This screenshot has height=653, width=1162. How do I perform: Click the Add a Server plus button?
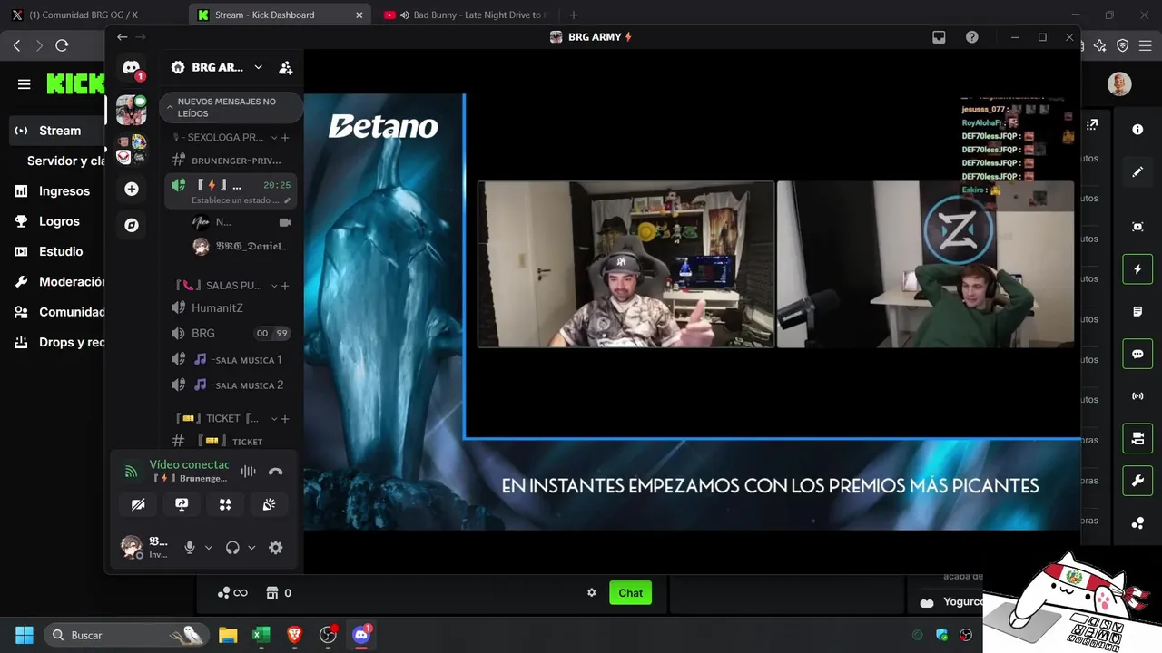[132, 189]
